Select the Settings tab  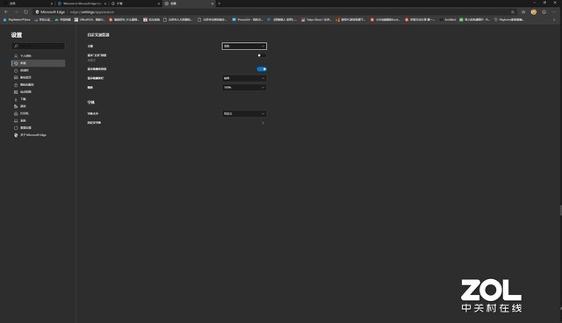[190, 4]
